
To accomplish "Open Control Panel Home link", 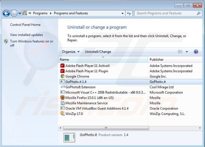I will pos(25,25).
